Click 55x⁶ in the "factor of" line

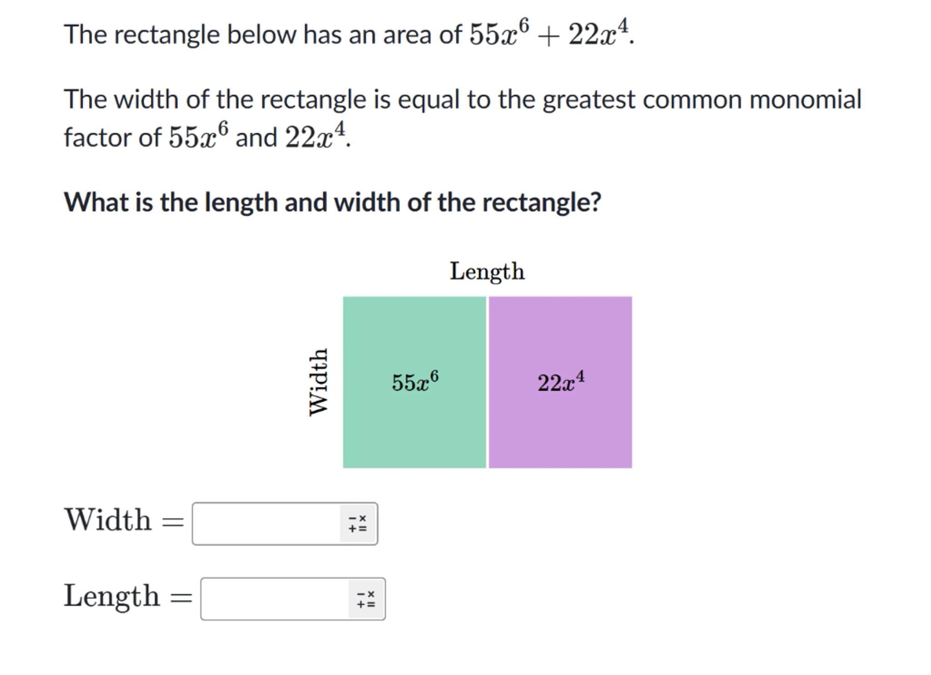198,136
